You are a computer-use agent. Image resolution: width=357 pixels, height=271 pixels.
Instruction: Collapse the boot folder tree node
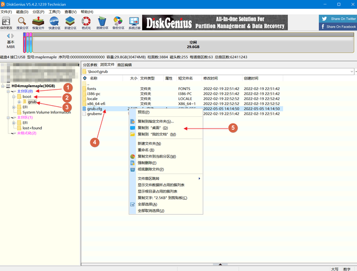tap(13, 96)
